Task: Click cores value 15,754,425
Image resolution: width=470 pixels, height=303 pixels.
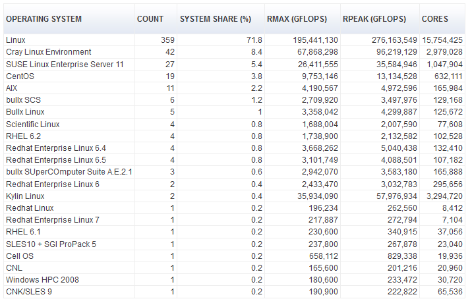Action: pos(442,40)
